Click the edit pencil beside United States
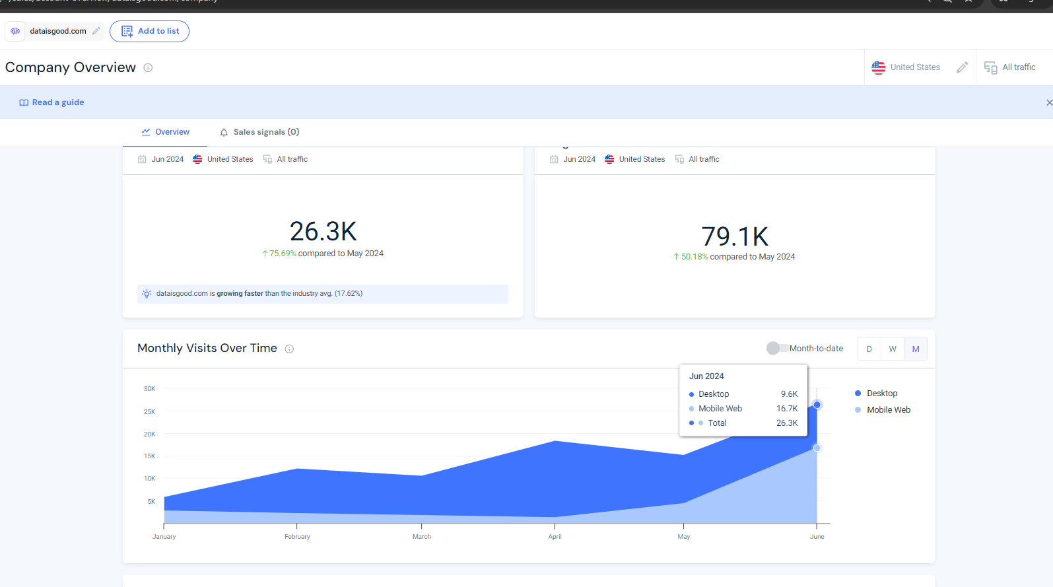1053x587 pixels. click(x=962, y=67)
